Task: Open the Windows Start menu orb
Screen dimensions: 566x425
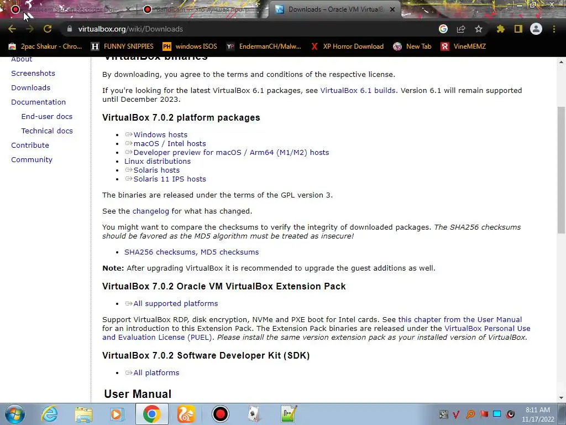Action: pyautogui.click(x=15, y=414)
